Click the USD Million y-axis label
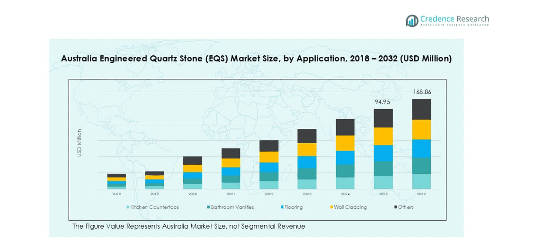This screenshot has width=543, height=248. point(80,143)
